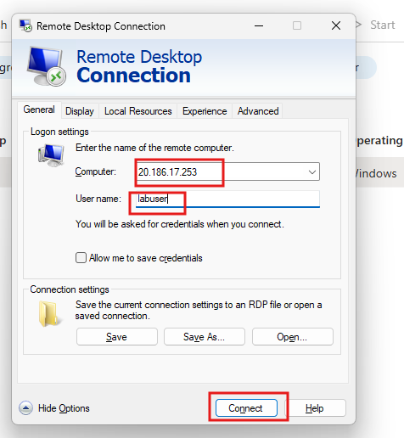Click Hide Options label

click(64, 408)
